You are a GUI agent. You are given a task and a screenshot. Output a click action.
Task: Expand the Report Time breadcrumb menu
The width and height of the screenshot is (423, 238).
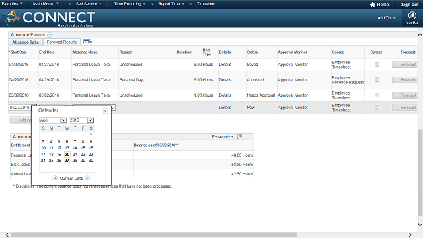coord(171,4)
